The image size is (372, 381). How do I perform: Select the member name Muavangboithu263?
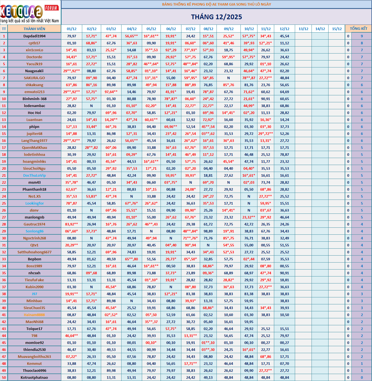[x=34, y=356]
